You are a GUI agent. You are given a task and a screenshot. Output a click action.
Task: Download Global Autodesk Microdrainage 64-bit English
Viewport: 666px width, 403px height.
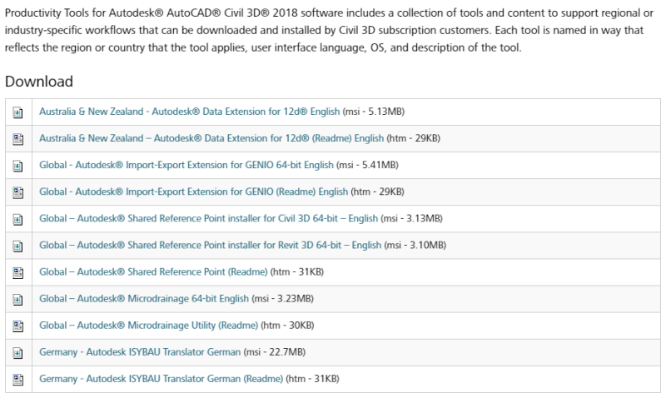[144, 299]
